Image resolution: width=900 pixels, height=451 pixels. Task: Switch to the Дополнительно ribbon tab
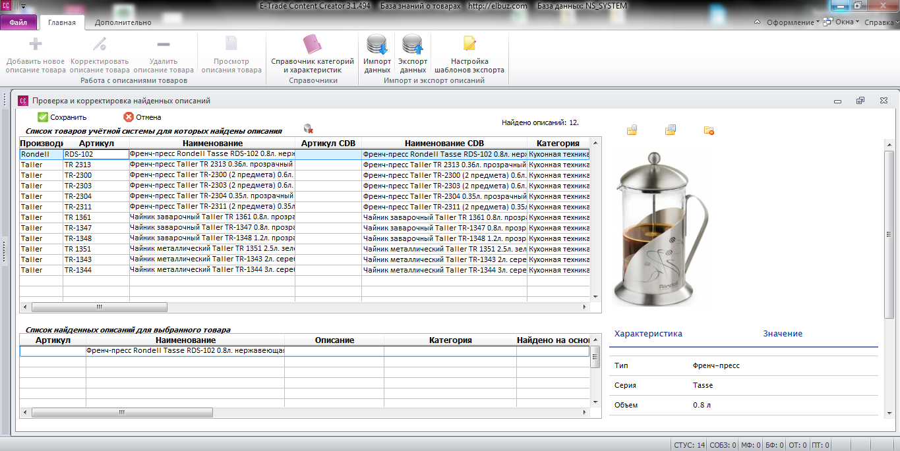click(123, 22)
